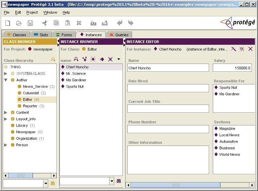Create instance icon in Instance Browser

coord(93,59)
